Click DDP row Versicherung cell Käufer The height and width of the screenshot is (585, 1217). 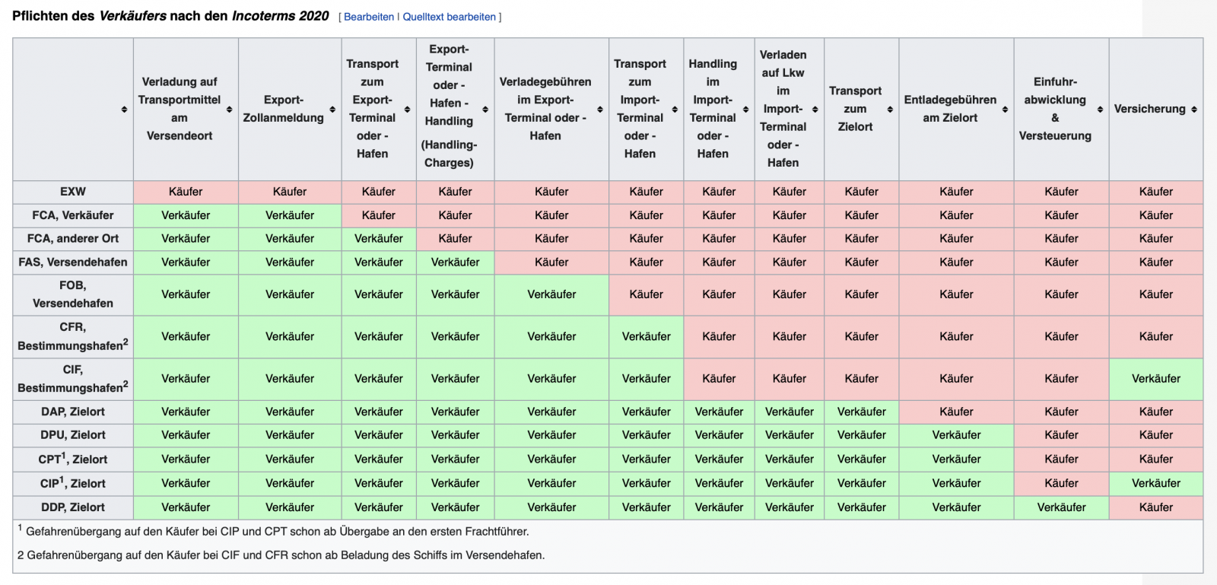point(1156,507)
